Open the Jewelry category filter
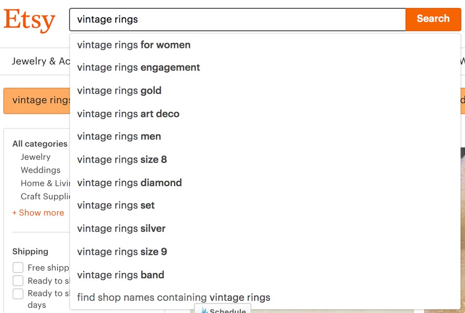The image size is (465, 313). 36,157
